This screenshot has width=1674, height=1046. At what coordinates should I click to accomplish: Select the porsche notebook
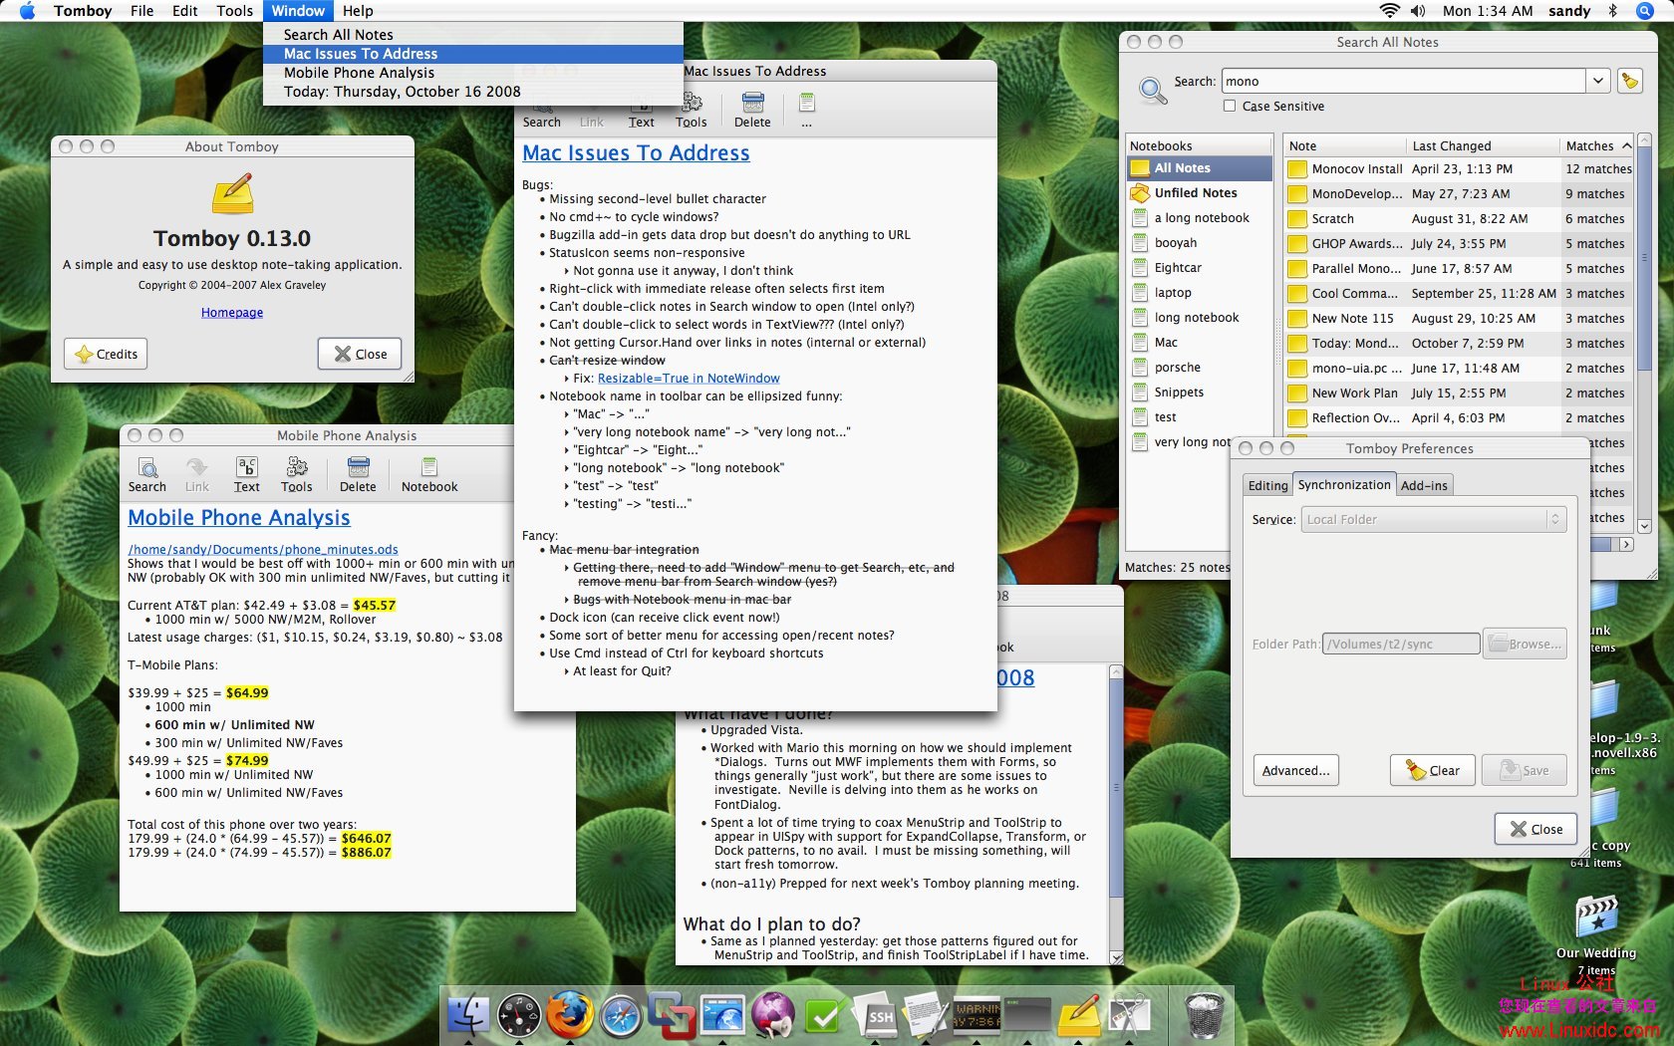(x=1200, y=368)
